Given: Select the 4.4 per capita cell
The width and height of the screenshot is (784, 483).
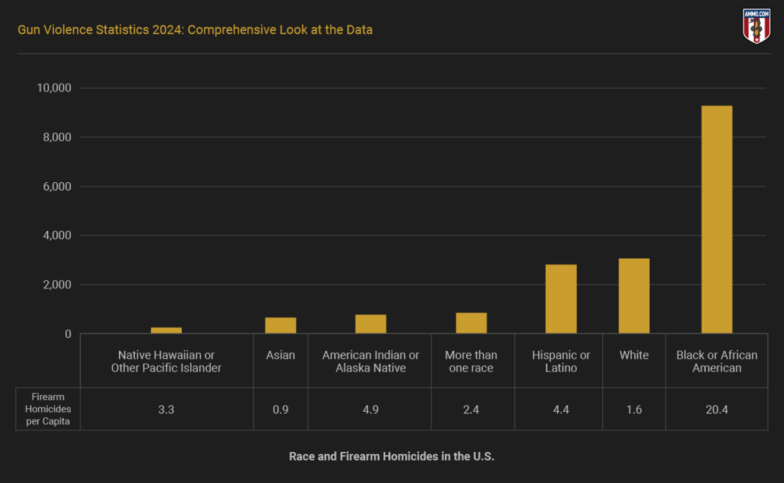Looking at the screenshot, I should tap(561, 409).
